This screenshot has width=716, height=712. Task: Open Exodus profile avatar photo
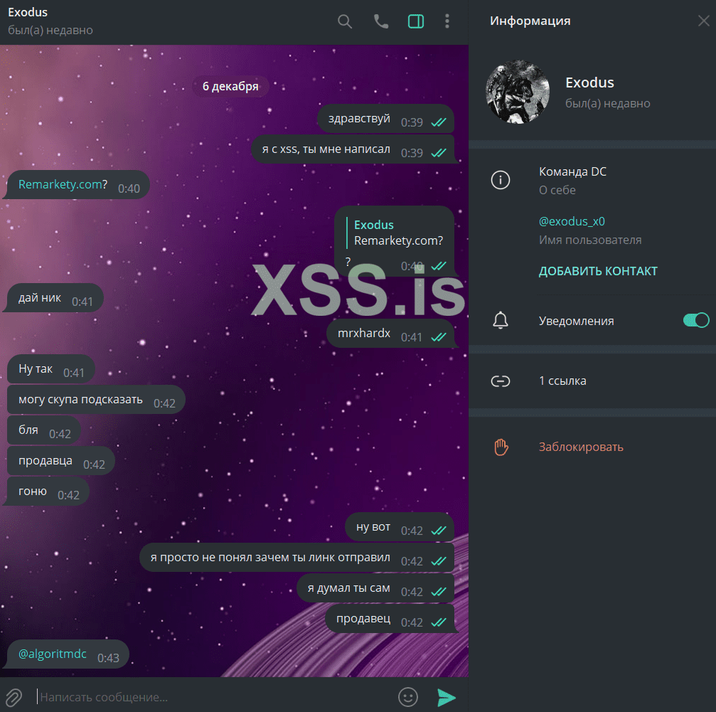(x=518, y=92)
